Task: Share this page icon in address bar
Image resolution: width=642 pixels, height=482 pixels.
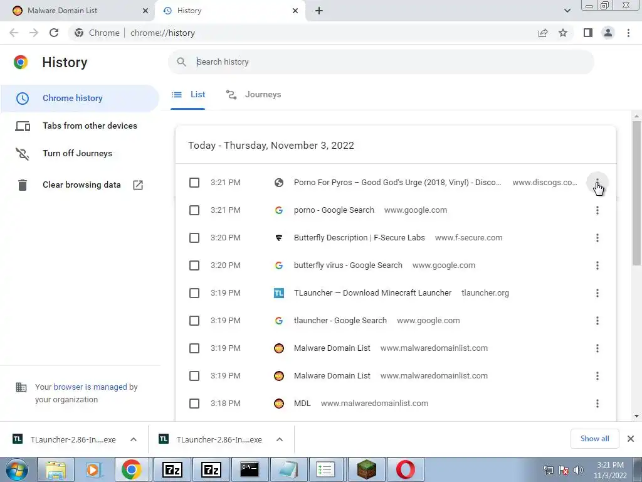Action: coord(543,33)
